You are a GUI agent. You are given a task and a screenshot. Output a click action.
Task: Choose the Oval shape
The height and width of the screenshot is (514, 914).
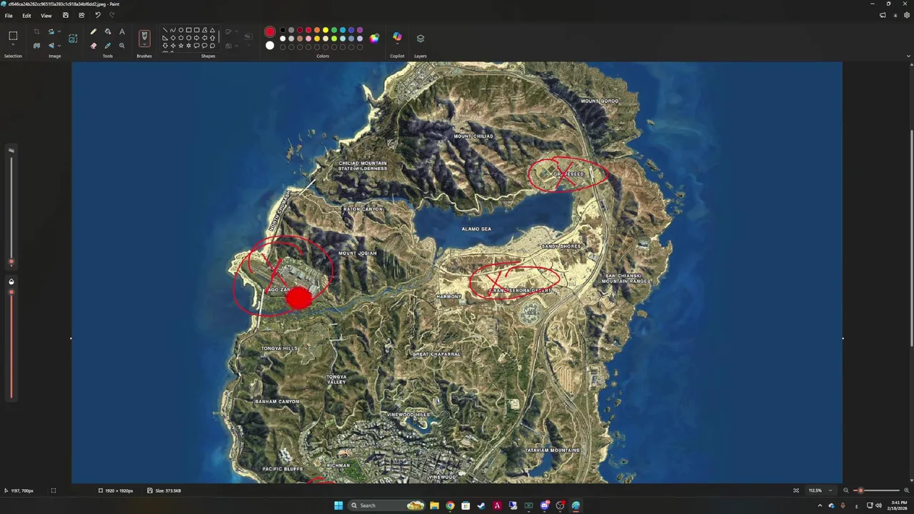point(181,30)
